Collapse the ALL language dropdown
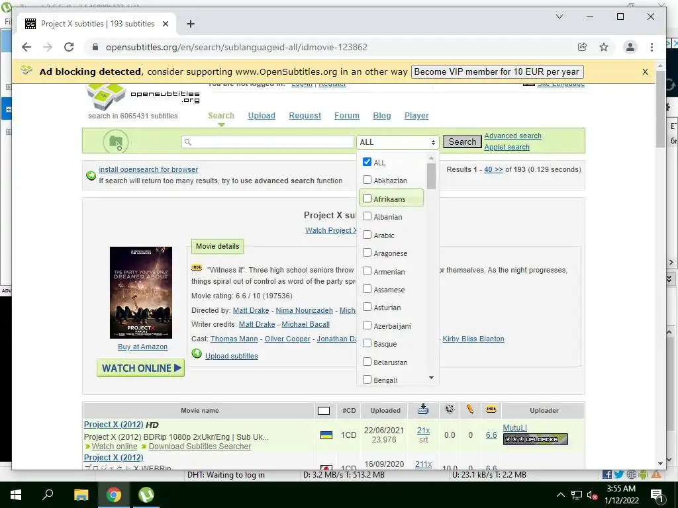This screenshot has height=508, width=678. point(397,142)
